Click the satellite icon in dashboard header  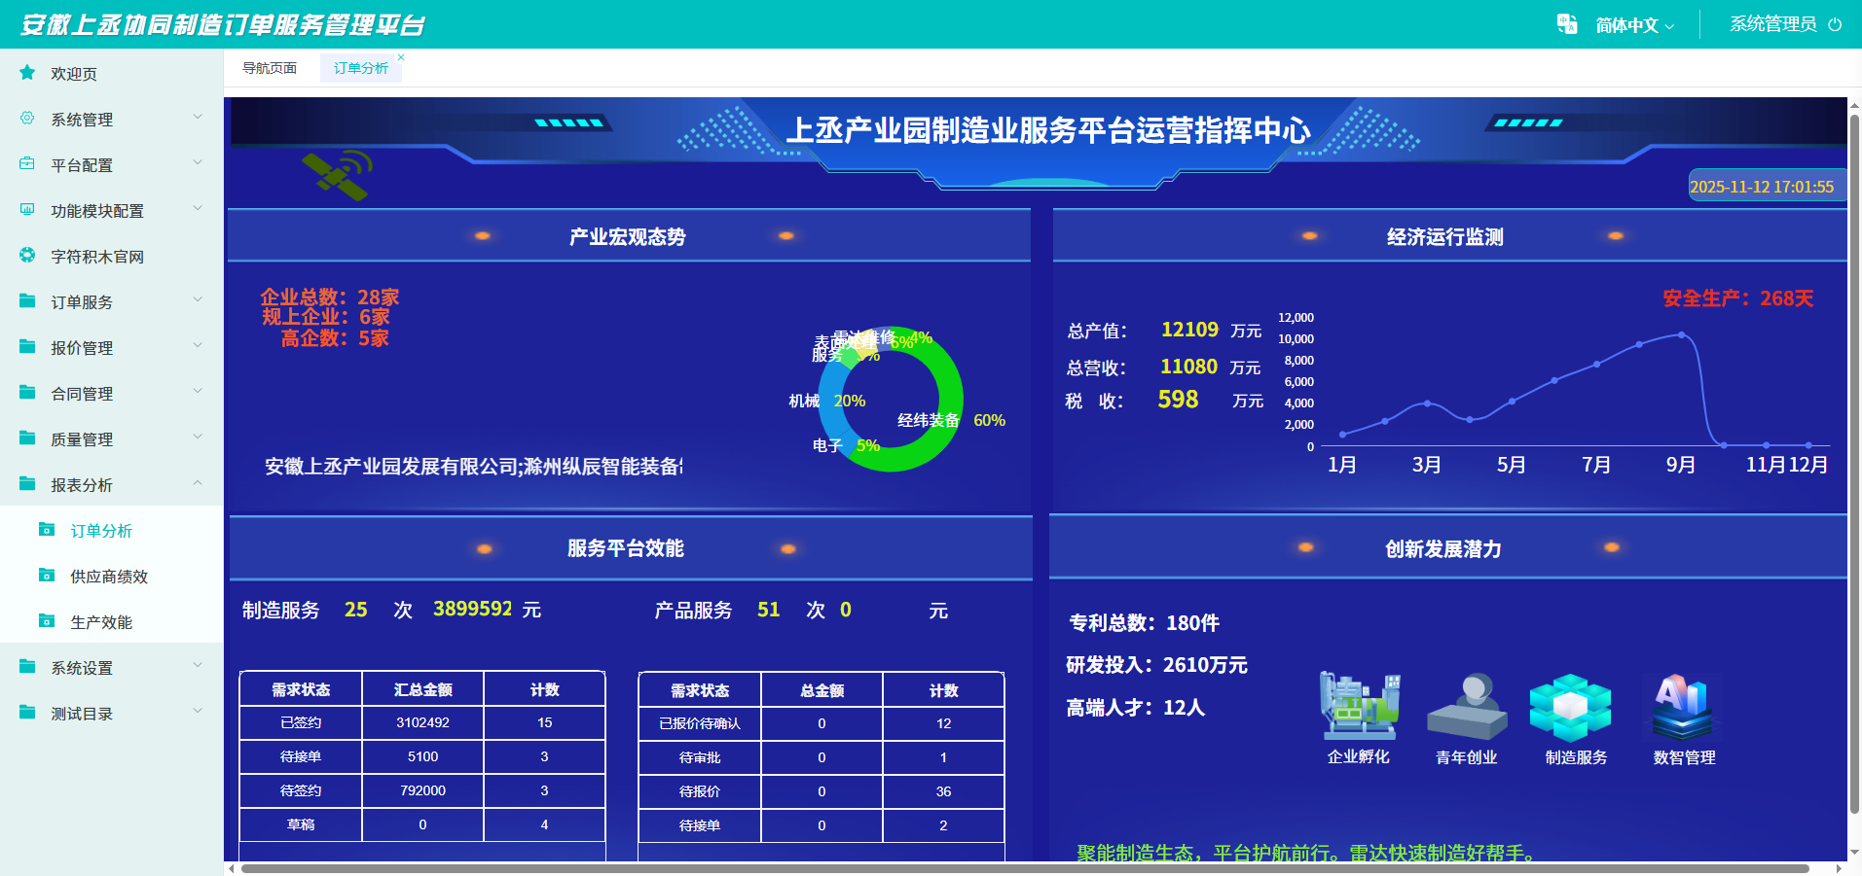point(338,175)
